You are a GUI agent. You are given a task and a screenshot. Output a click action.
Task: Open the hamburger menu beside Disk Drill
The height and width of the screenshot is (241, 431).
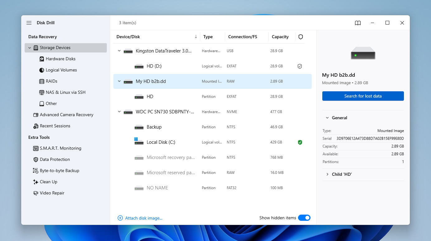coord(29,23)
